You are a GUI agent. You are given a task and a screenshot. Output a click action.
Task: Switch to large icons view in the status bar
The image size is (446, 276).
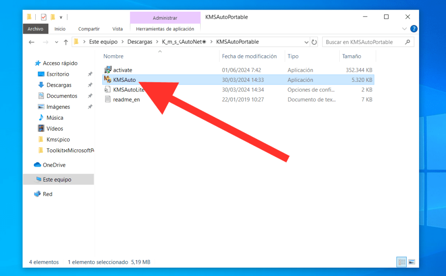[x=412, y=262]
